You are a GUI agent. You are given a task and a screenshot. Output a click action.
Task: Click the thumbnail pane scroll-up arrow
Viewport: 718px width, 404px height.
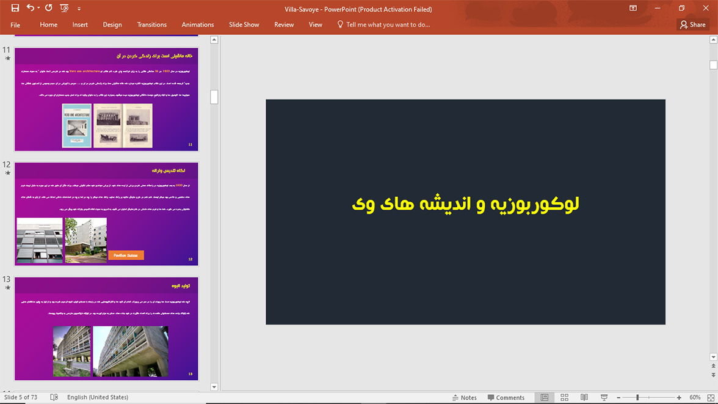click(214, 40)
